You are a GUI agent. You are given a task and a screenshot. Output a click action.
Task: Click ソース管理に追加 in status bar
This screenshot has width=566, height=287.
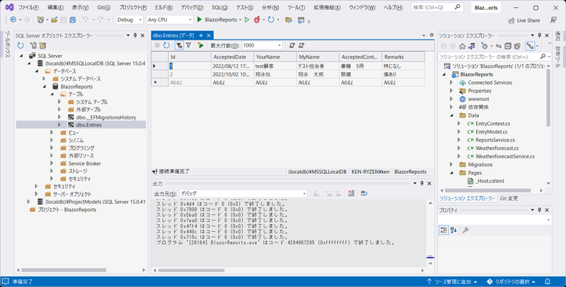[451, 281]
